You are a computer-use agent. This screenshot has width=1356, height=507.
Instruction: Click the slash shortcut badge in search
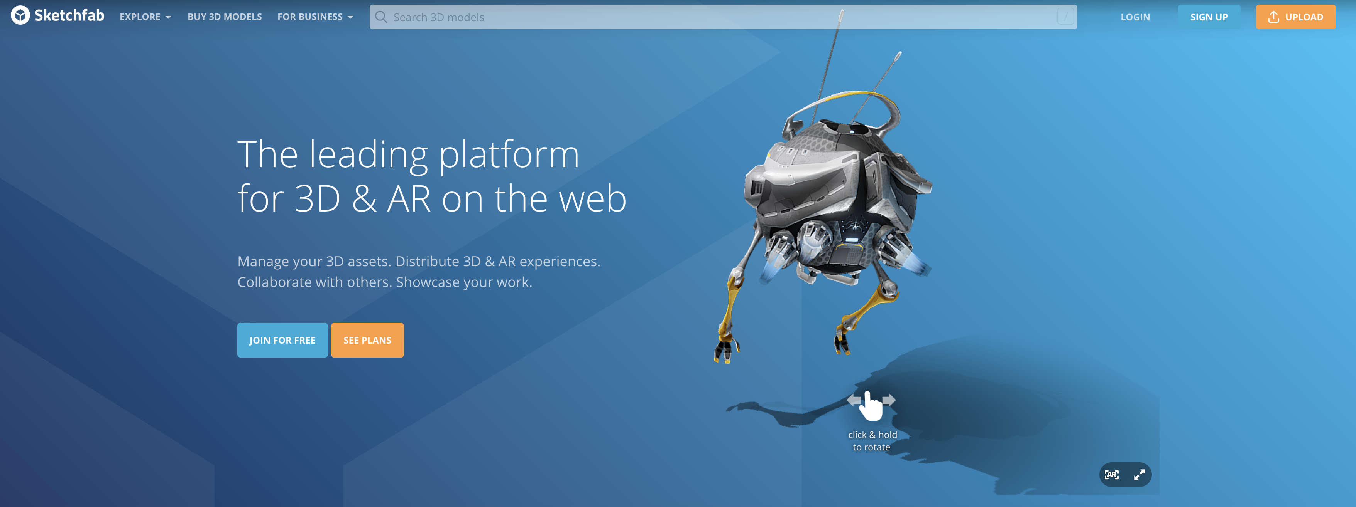(1065, 17)
